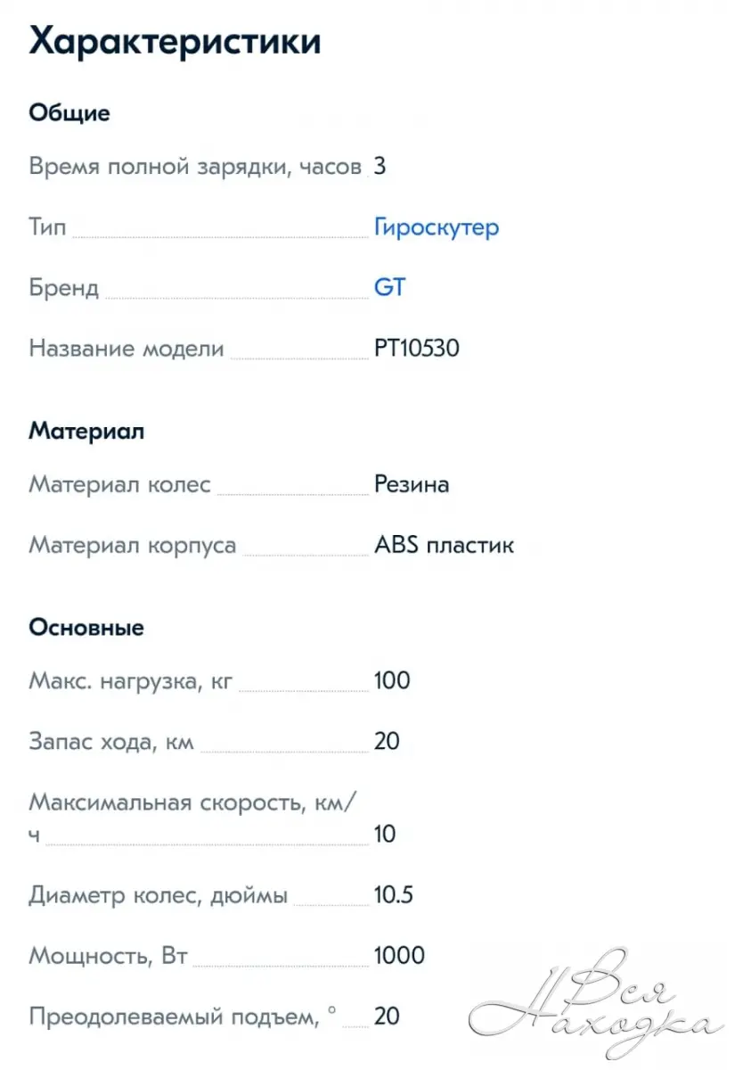Click the Материал section heading
735x1070 pixels.
(x=86, y=432)
